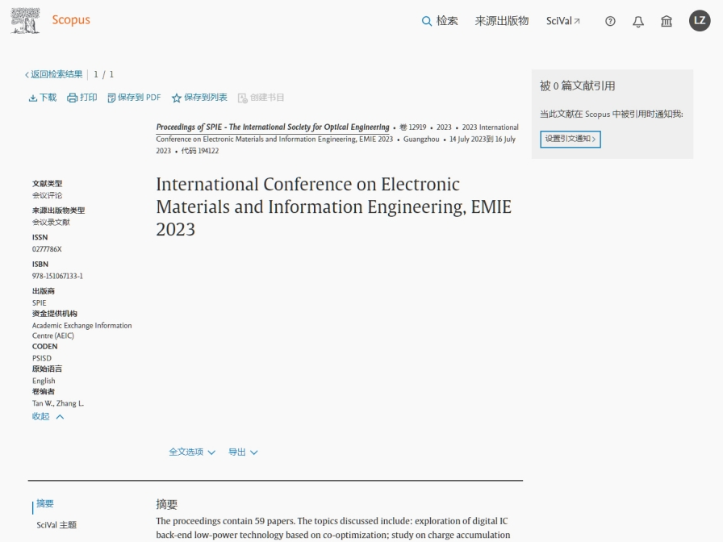Screen dimensions: 723x542
Task: Return to search results (返回检索结果)
Action: [x=54, y=74]
